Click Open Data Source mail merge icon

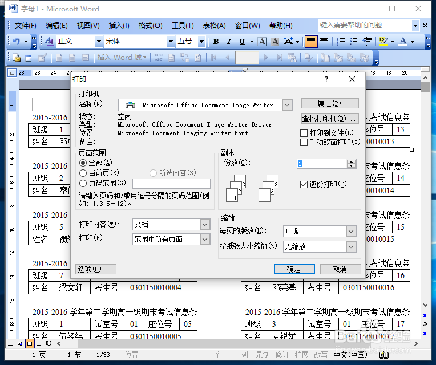click(x=28, y=58)
